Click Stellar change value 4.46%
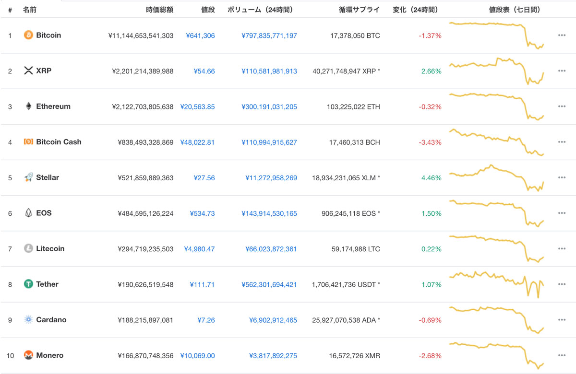This screenshot has width=576, height=374. tap(432, 177)
